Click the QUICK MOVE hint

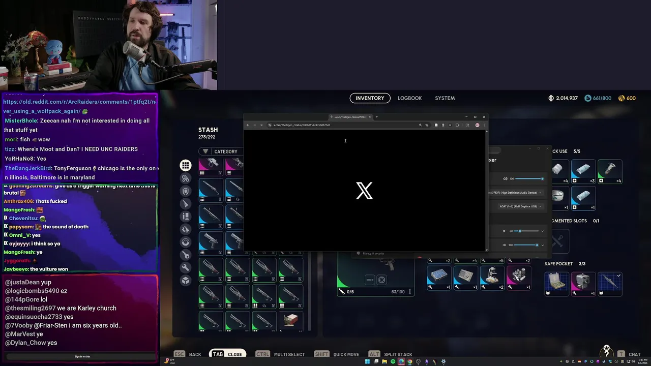(346, 354)
